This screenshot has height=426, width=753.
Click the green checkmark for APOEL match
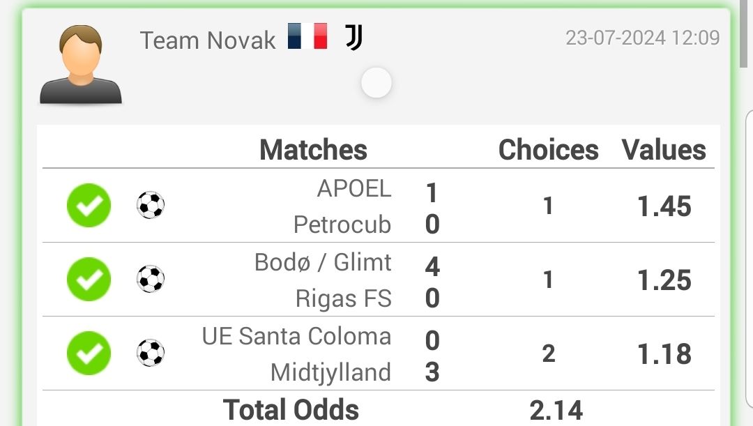tap(89, 205)
